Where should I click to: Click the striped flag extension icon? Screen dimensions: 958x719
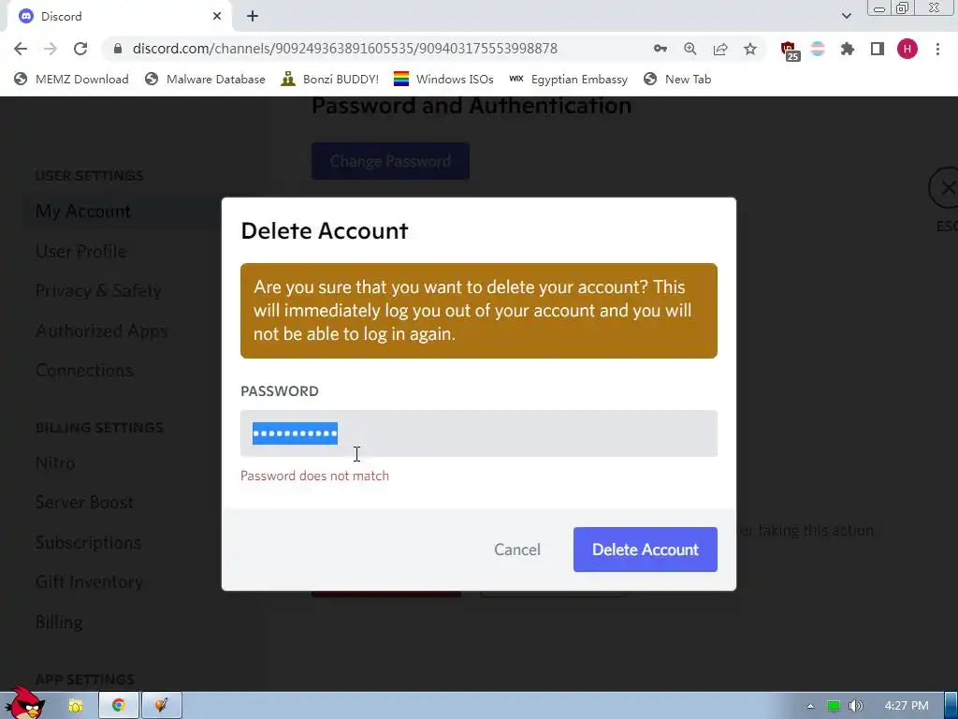(818, 49)
